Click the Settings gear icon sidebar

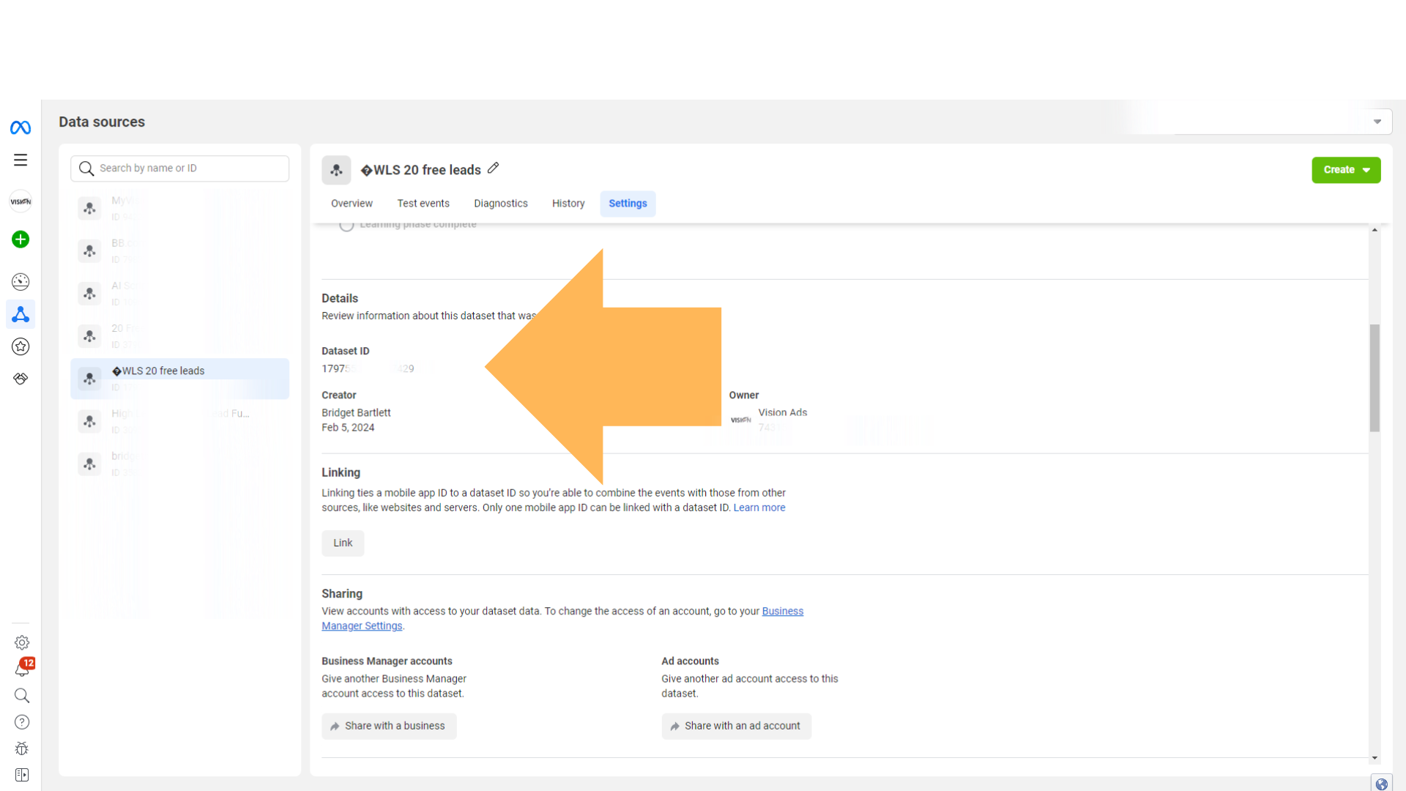21,642
